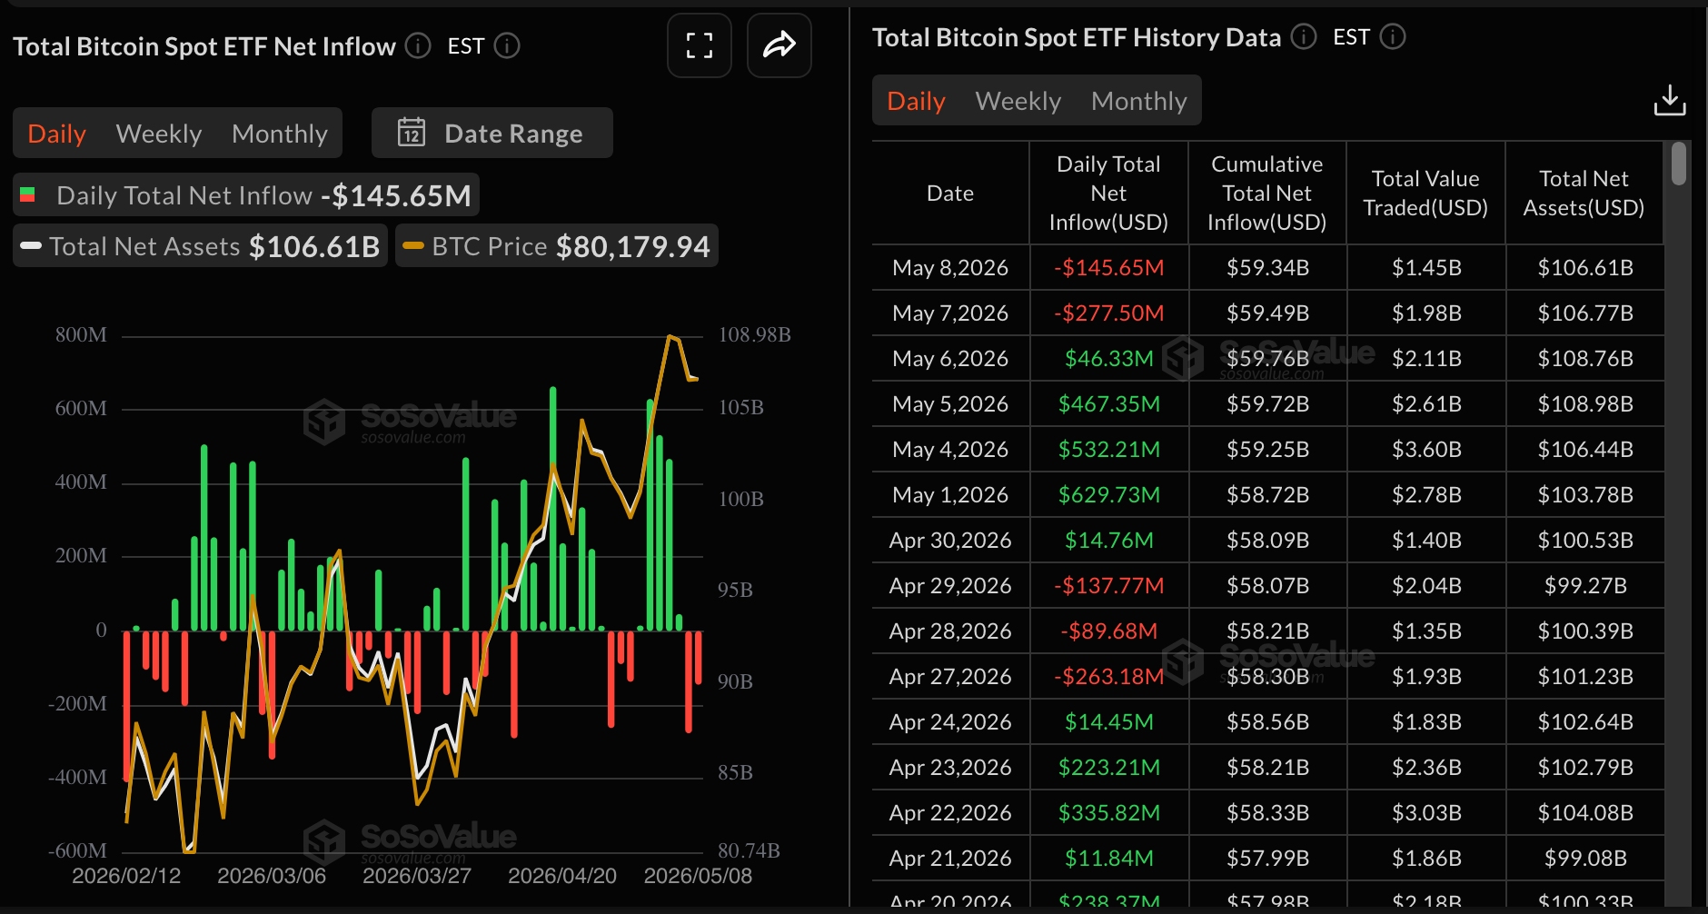This screenshot has width=1708, height=914.
Task: Click the $59.34B cumulative inflow cell
Action: click(x=1267, y=267)
